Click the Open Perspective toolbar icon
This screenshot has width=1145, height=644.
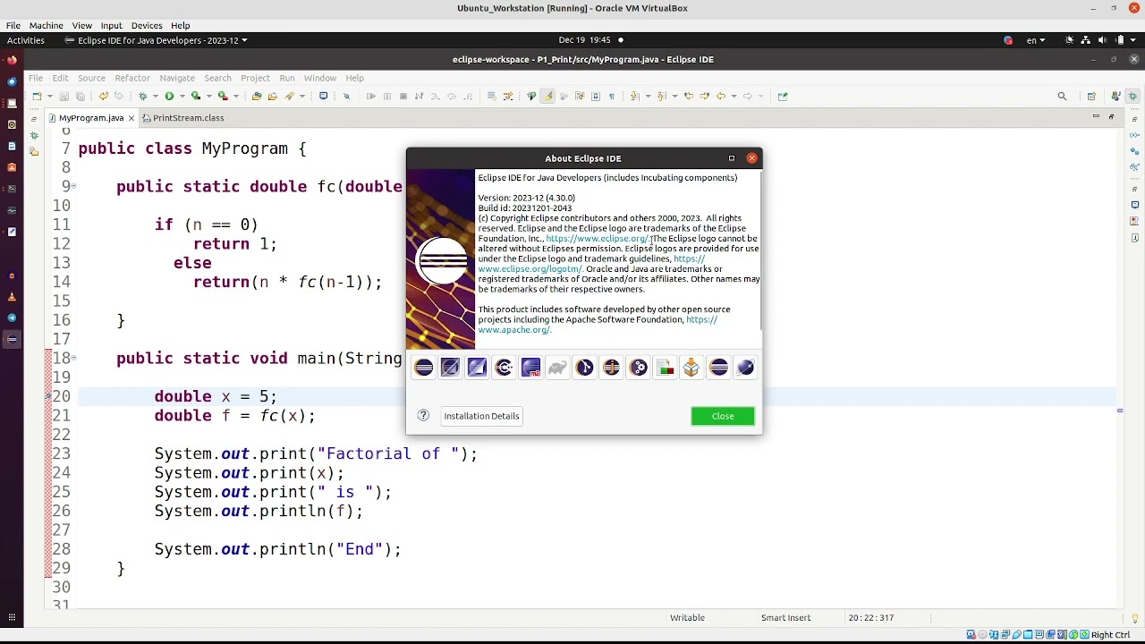pyautogui.click(x=1091, y=96)
